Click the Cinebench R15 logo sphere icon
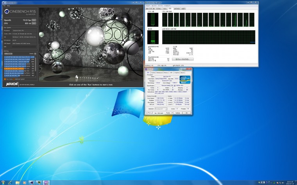The image size is (297, 185). 7,12
